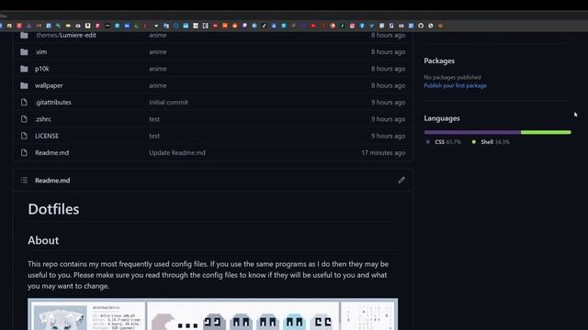The image size is (588, 330).
Task: Click '9 hours ago' on .gitattributes row
Action: (x=388, y=102)
